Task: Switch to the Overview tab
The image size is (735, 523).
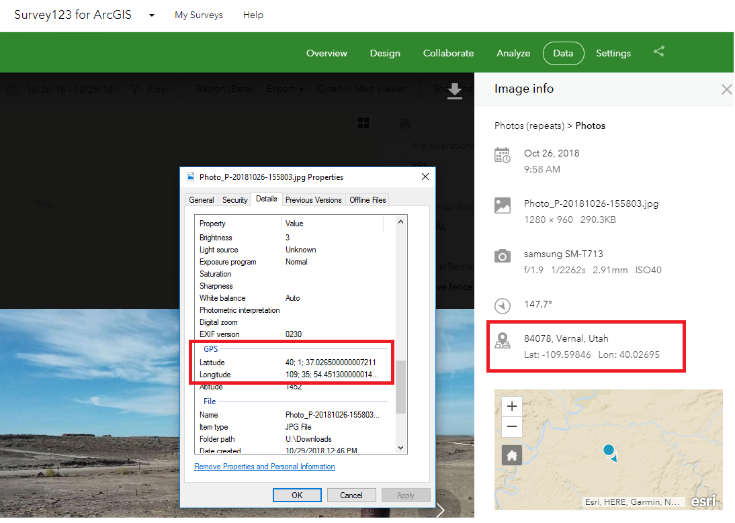Action: (327, 54)
